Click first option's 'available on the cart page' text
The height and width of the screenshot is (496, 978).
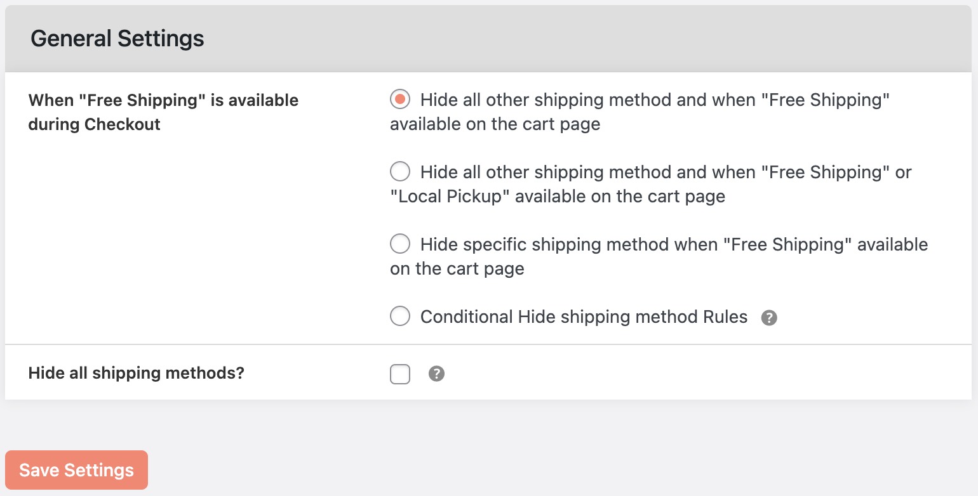point(495,124)
